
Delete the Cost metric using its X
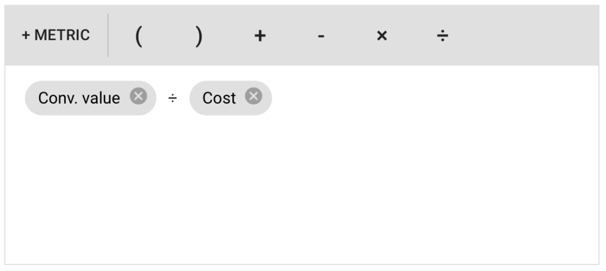click(253, 96)
